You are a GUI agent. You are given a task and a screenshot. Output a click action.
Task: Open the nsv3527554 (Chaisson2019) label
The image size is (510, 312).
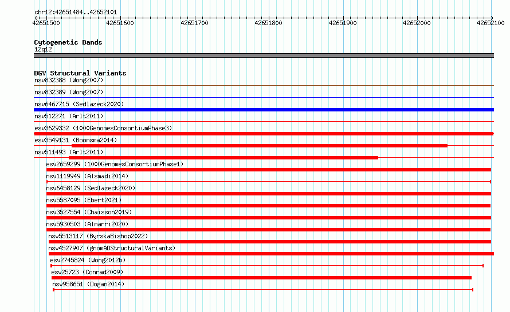coord(89,212)
